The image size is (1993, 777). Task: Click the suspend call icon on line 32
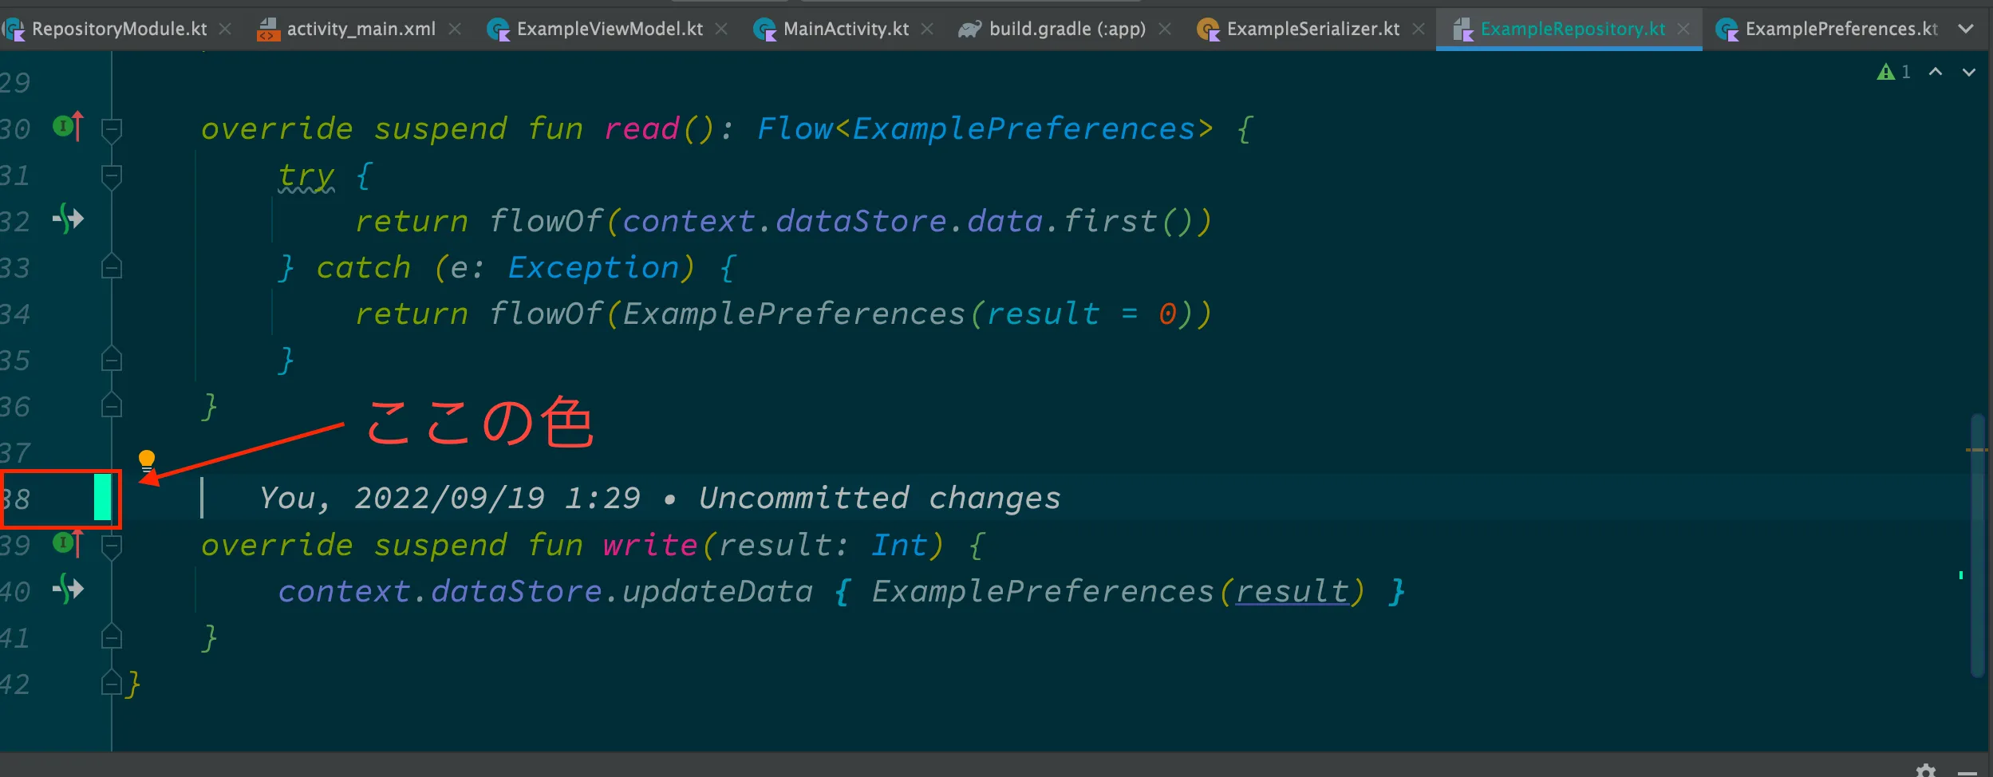pyautogui.click(x=69, y=219)
